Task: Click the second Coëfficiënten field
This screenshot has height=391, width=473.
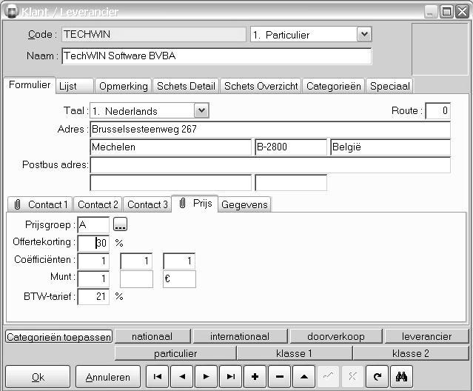Action: (x=136, y=261)
